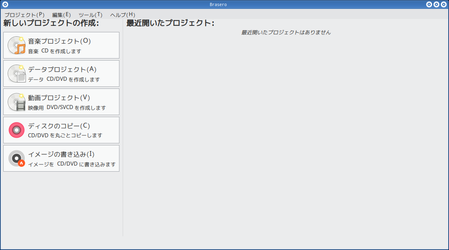Open the ツール(T) menu

[x=90, y=15]
